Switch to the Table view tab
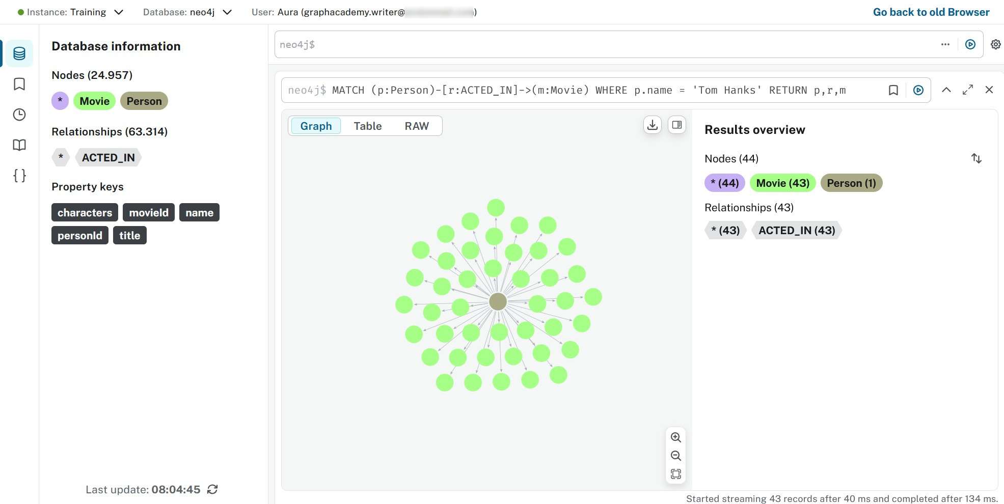Image resolution: width=1004 pixels, height=504 pixels. tap(368, 126)
